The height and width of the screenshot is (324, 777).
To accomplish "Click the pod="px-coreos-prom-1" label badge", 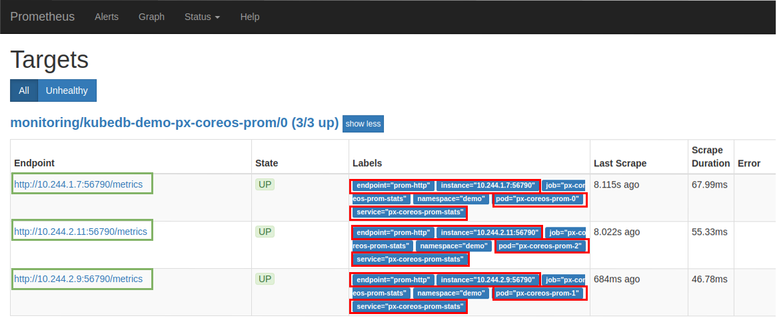I will click(540, 293).
